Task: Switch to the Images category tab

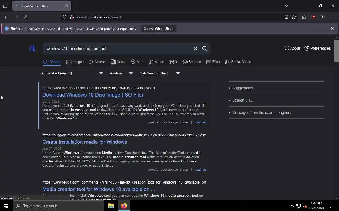Action: pyautogui.click(x=75, y=62)
